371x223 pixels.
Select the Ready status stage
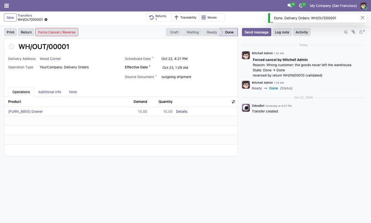pyautogui.click(x=212, y=32)
